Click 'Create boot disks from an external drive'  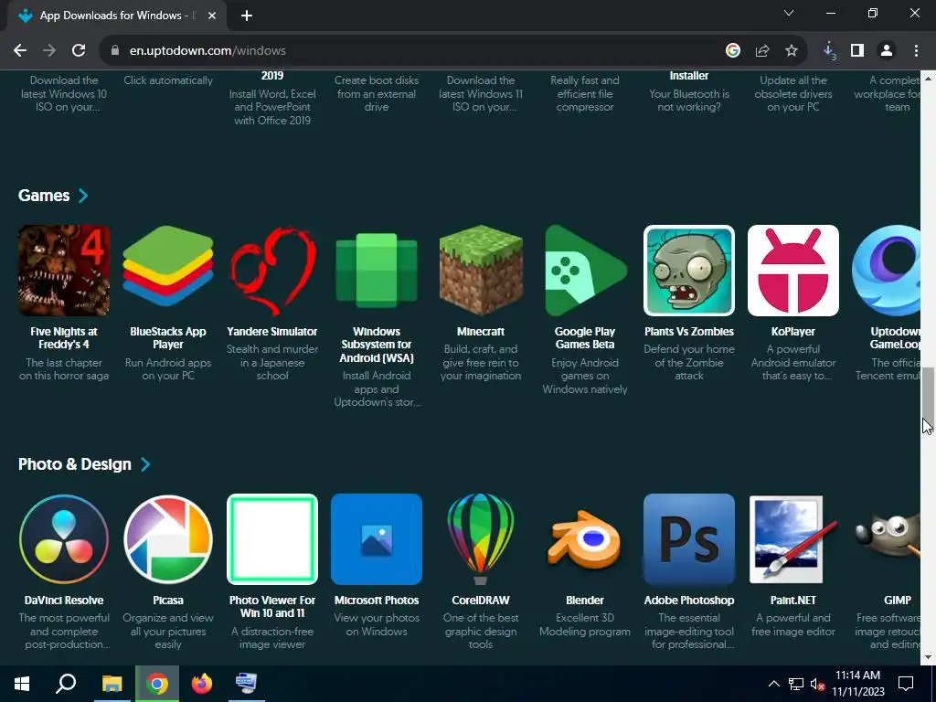377,94
